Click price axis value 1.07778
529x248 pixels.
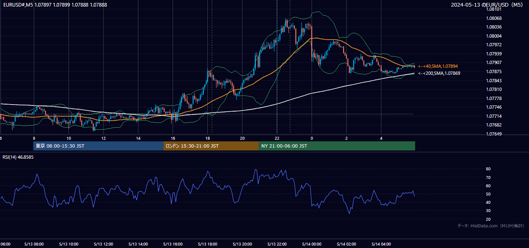click(x=494, y=98)
